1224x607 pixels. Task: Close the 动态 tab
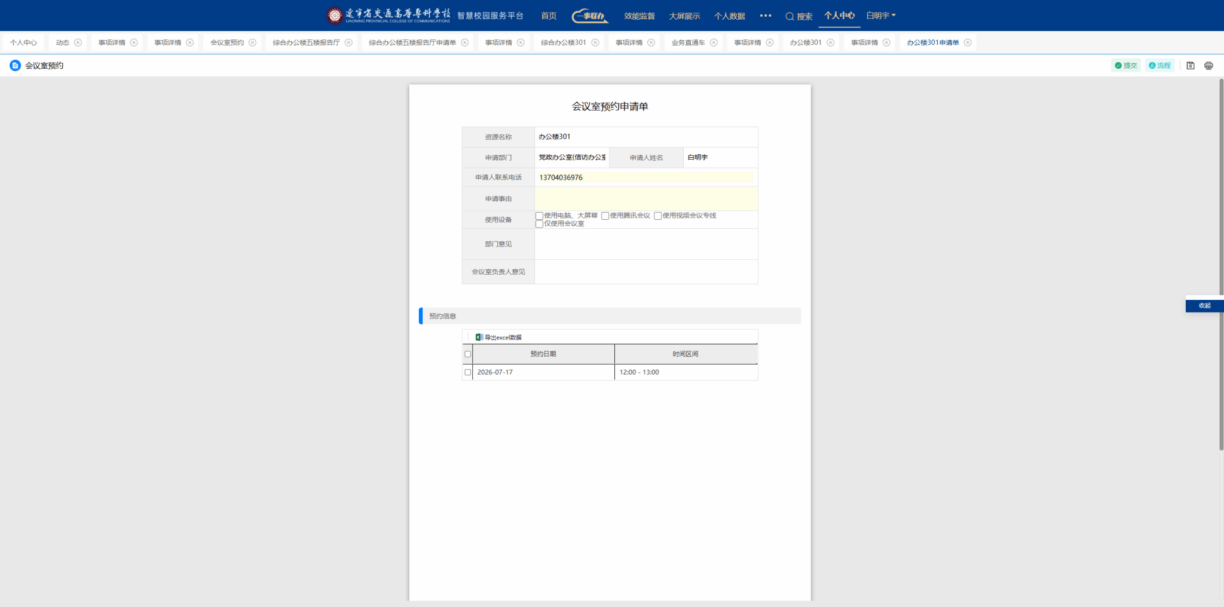click(x=78, y=42)
